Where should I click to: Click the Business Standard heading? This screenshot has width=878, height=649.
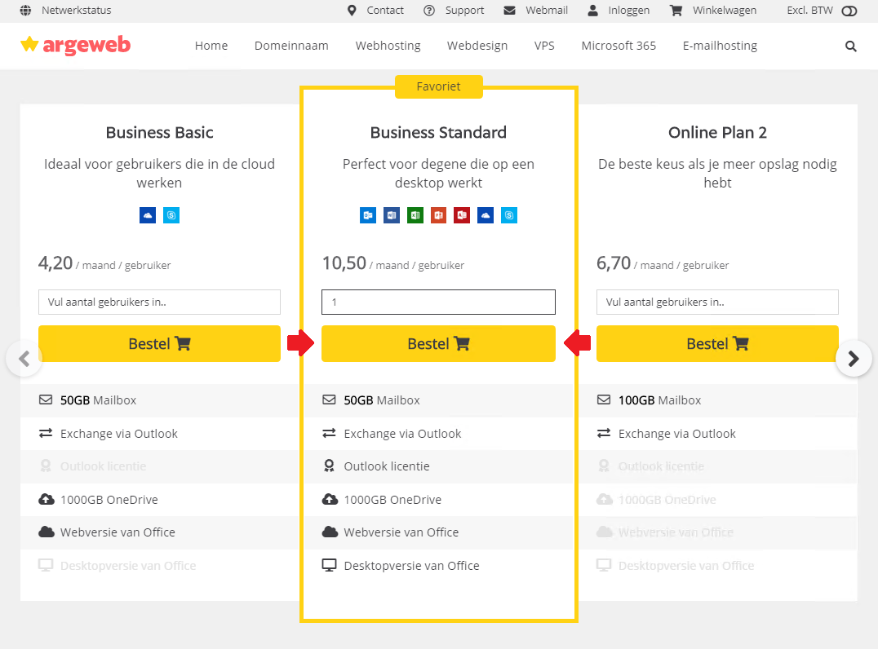(x=438, y=133)
